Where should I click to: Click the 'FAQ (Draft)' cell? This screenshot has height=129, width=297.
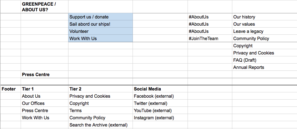264,60
